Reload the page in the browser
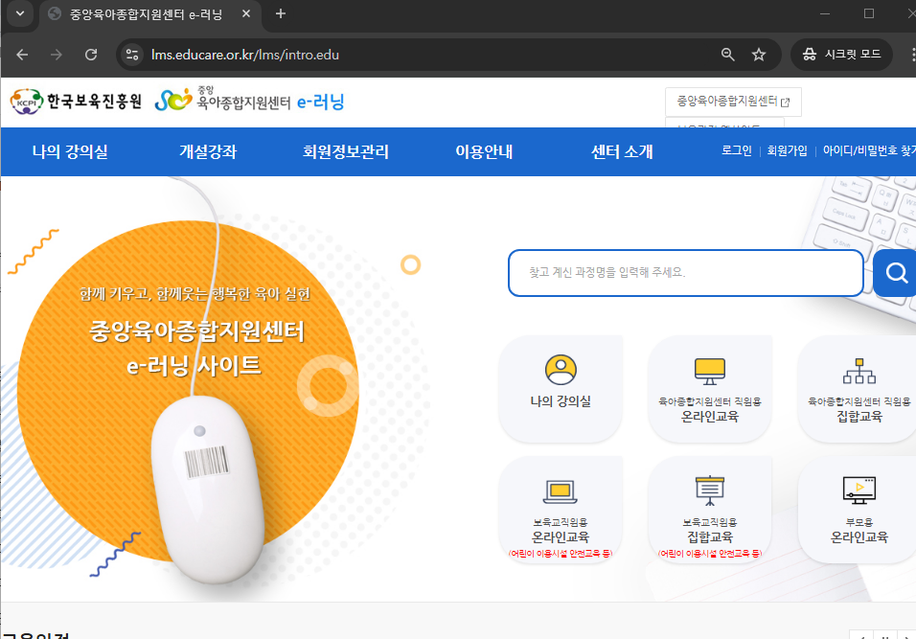Viewport: 916px width, 639px height. pos(91,55)
